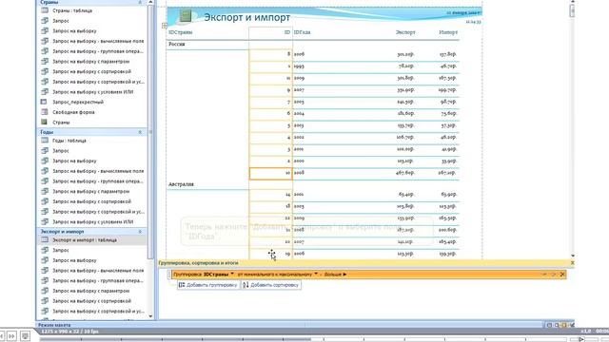Click the query icon of 'Запрос' in Страны group
Screen dimensions: 609x342
45,21
